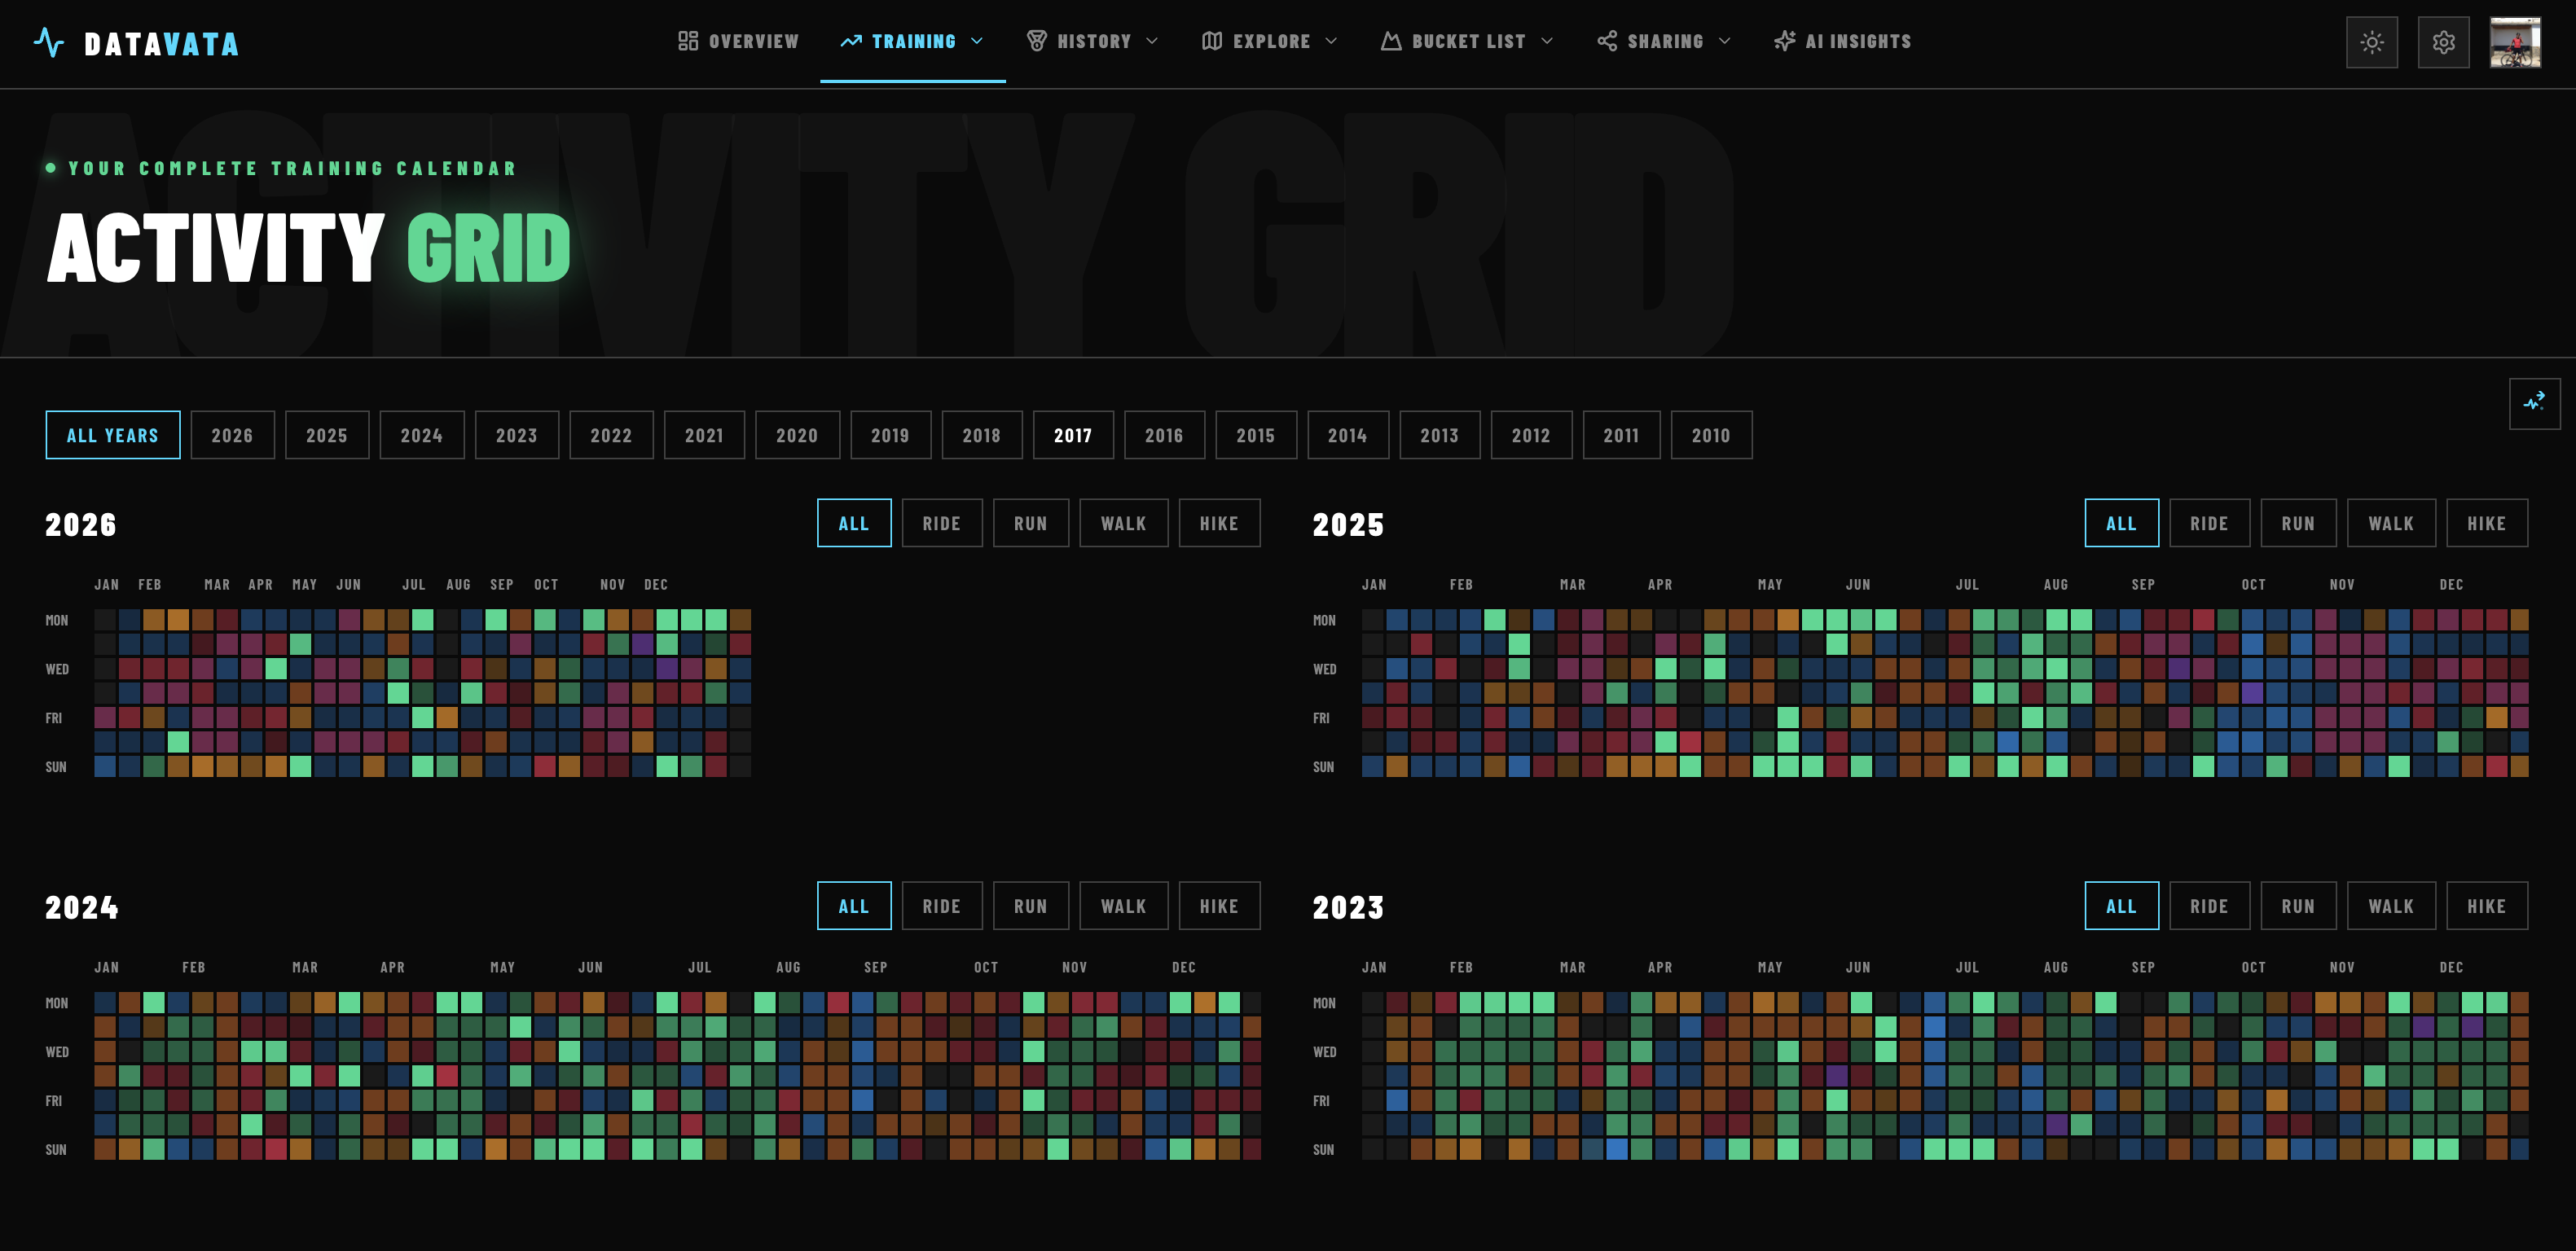Show only HIKE activities in 2023
The height and width of the screenshot is (1251, 2576).
(2487, 906)
